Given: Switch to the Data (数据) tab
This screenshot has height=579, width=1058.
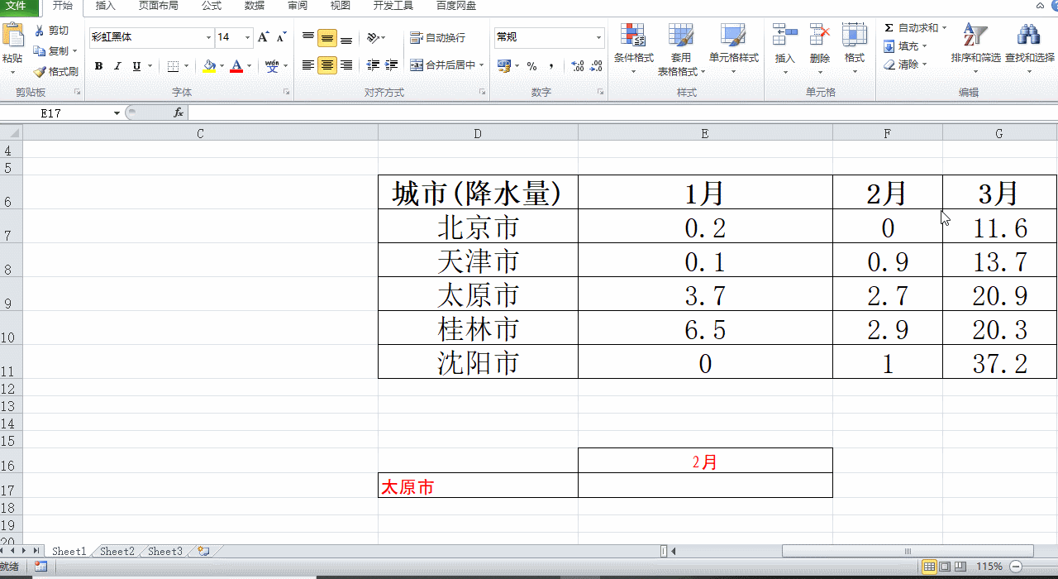Looking at the screenshot, I should pos(255,6).
